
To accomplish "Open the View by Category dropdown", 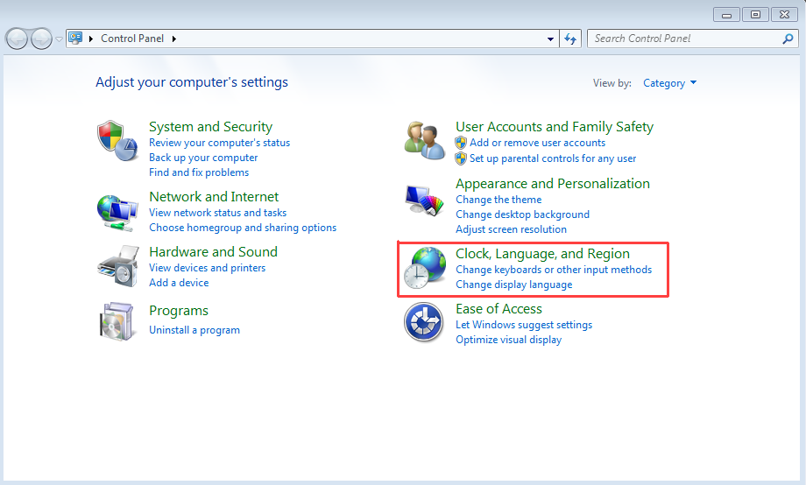I will [x=670, y=83].
